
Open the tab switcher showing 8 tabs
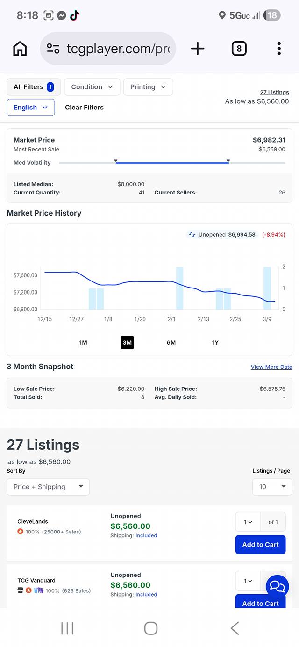[x=239, y=49]
